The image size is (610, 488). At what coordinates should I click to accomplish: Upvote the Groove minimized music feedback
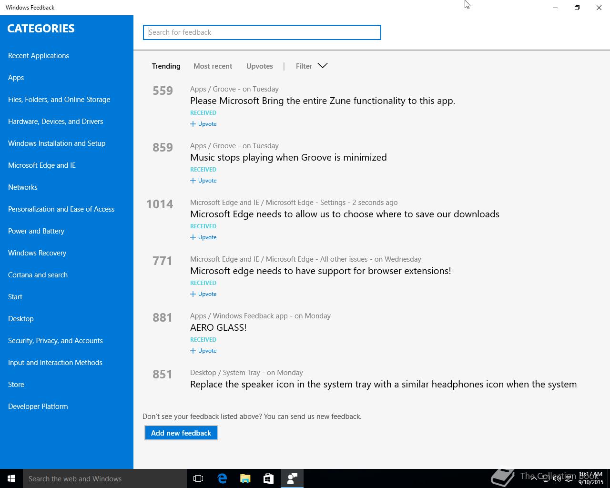[x=203, y=181]
